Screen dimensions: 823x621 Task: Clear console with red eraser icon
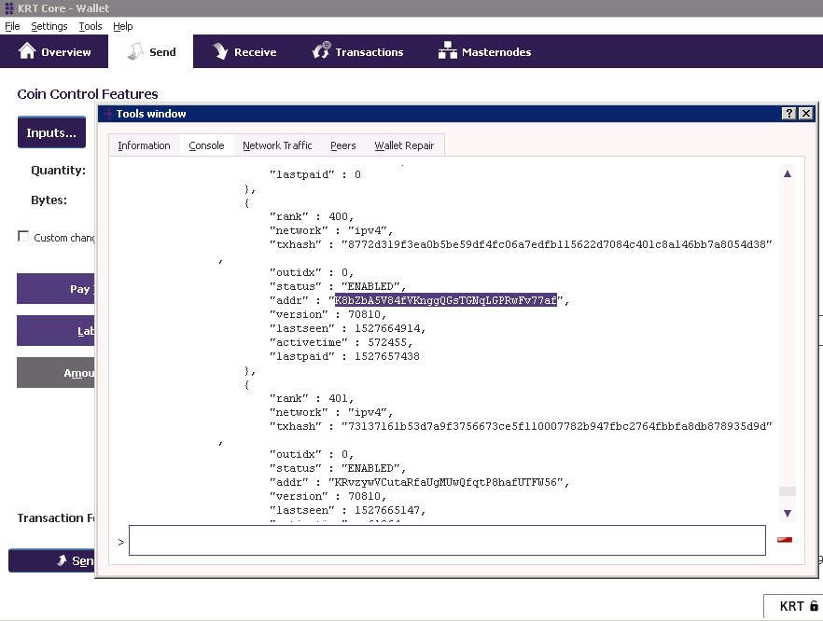coord(785,540)
